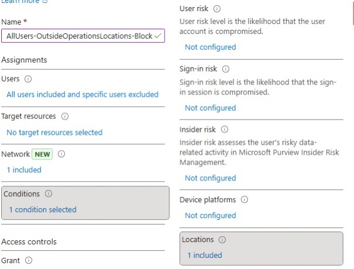Open the Locations '1 included' link
The width and height of the screenshot is (354, 269).
[x=205, y=255]
